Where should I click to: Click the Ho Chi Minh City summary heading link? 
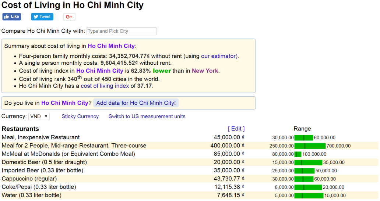[x=111, y=46]
